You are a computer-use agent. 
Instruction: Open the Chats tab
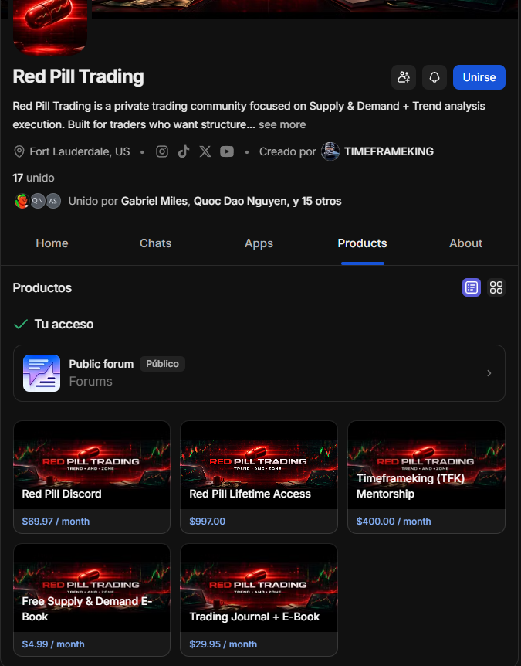pos(156,243)
